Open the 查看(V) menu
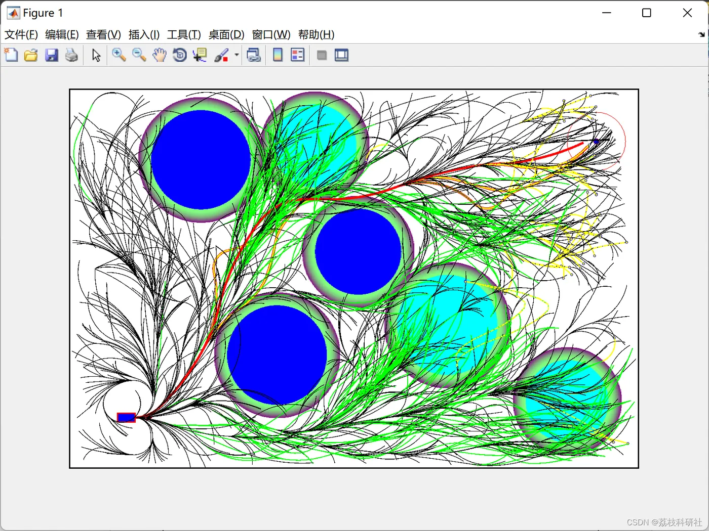This screenshot has height=531, width=709. [103, 34]
